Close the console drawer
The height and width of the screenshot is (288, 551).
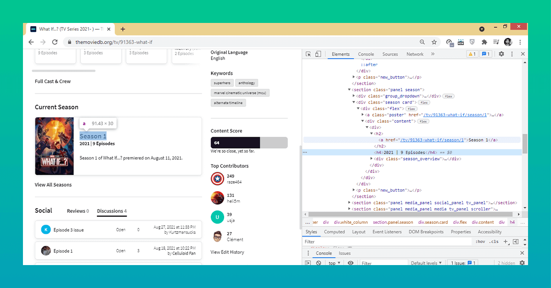[522, 253]
